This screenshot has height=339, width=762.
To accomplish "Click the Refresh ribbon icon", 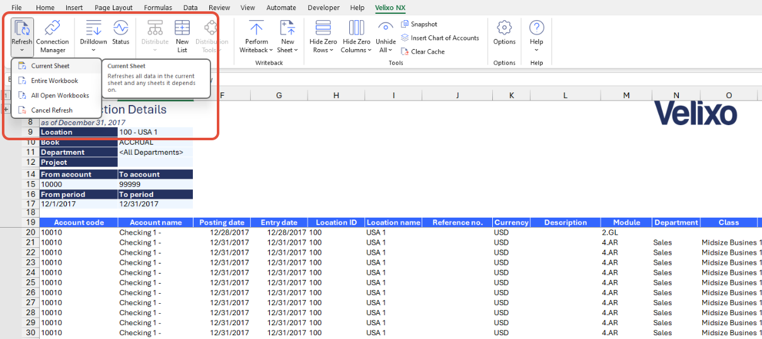I will 22,28.
